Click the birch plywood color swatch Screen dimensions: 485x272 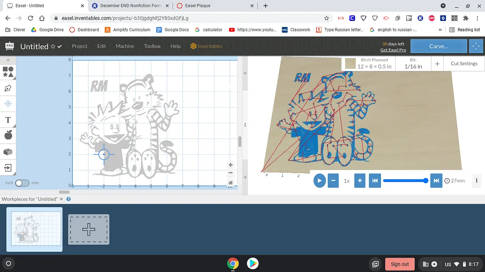pyautogui.click(x=350, y=63)
